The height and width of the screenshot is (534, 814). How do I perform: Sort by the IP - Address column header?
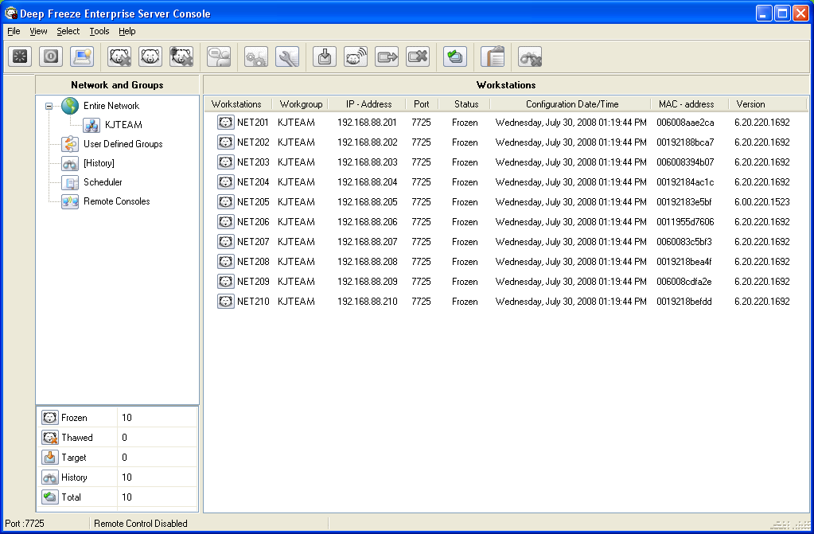tap(368, 104)
